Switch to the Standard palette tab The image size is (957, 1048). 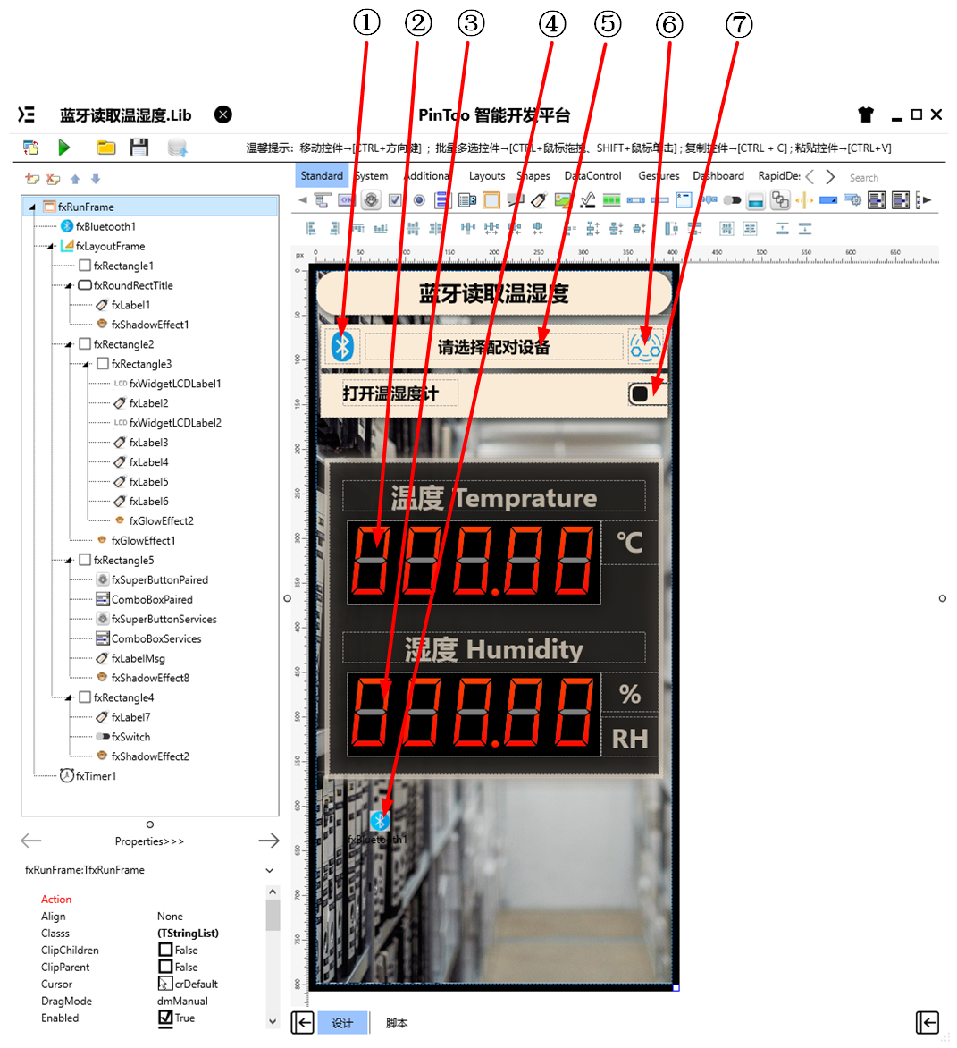point(321,176)
